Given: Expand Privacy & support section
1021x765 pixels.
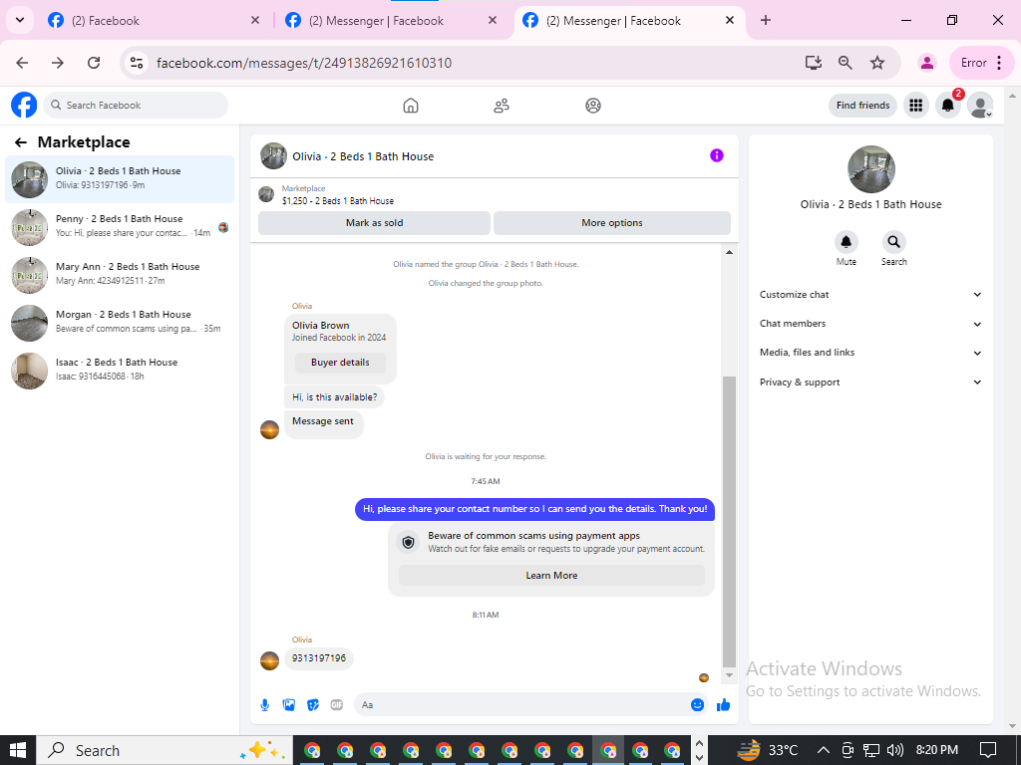Looking at the screenshot, I should [870, 382].
